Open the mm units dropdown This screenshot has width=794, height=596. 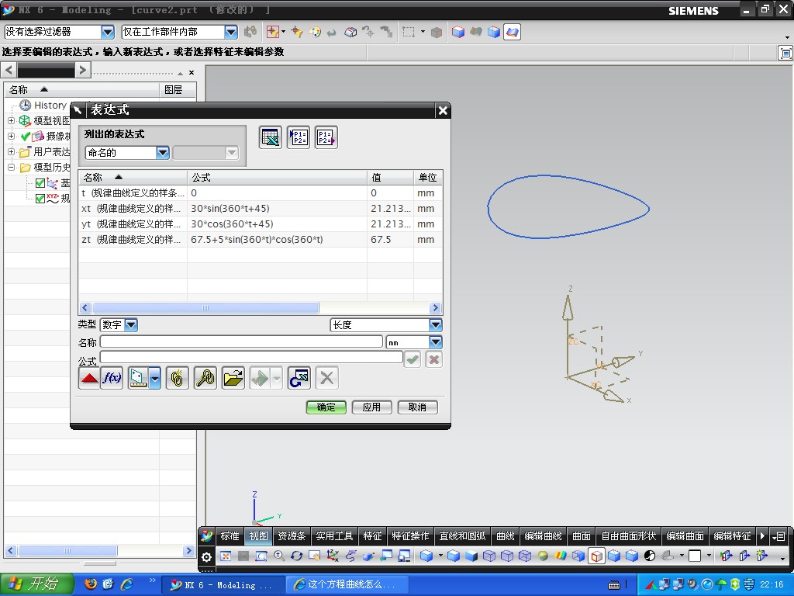click(436, 342)
